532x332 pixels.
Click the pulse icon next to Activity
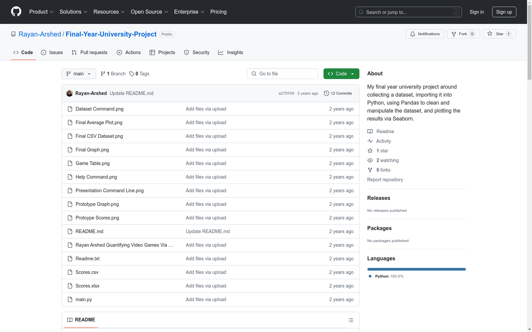click(x=370, y=141)
